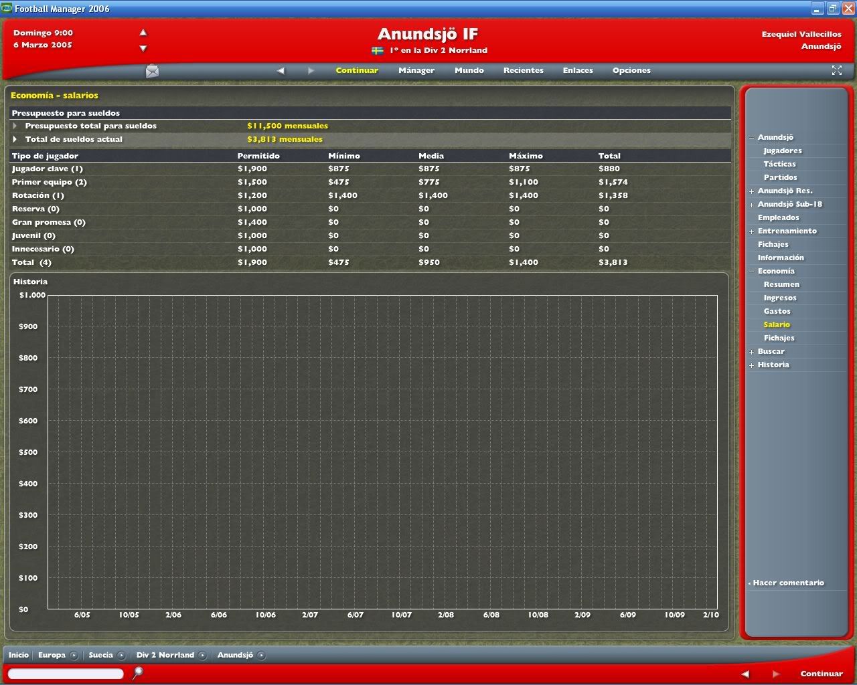Click Suecia breadcrumb
Viewport: 857px width, 685px height.
click(x=100, y=655)
